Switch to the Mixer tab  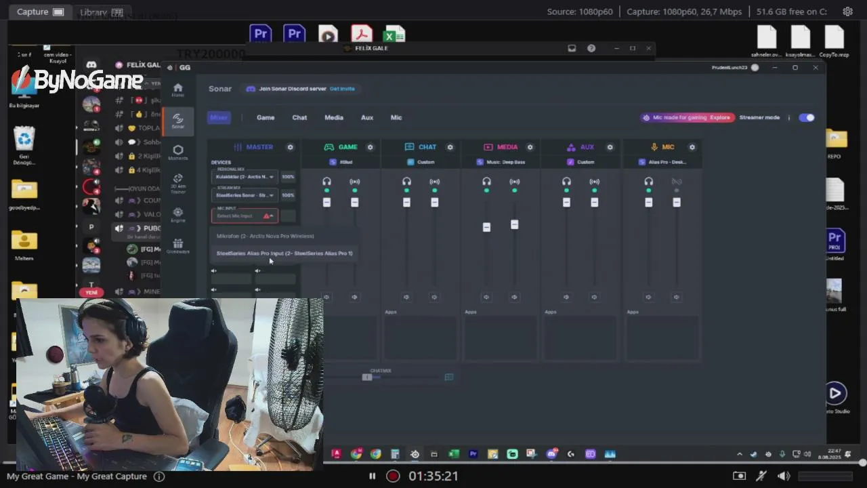click(219, 117)
